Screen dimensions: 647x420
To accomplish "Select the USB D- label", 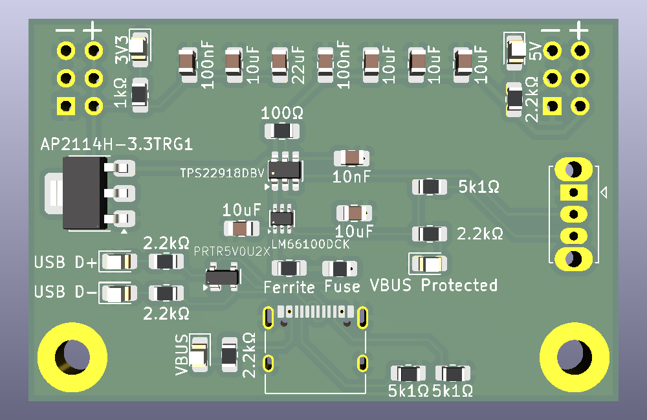I will tap(65, 292).
